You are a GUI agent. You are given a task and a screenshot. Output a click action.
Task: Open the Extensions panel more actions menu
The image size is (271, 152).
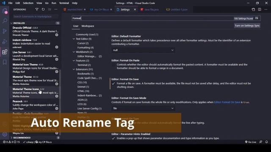56,9
